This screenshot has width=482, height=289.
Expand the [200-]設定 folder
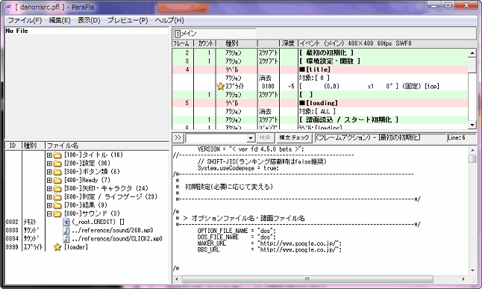click(49, 164)
